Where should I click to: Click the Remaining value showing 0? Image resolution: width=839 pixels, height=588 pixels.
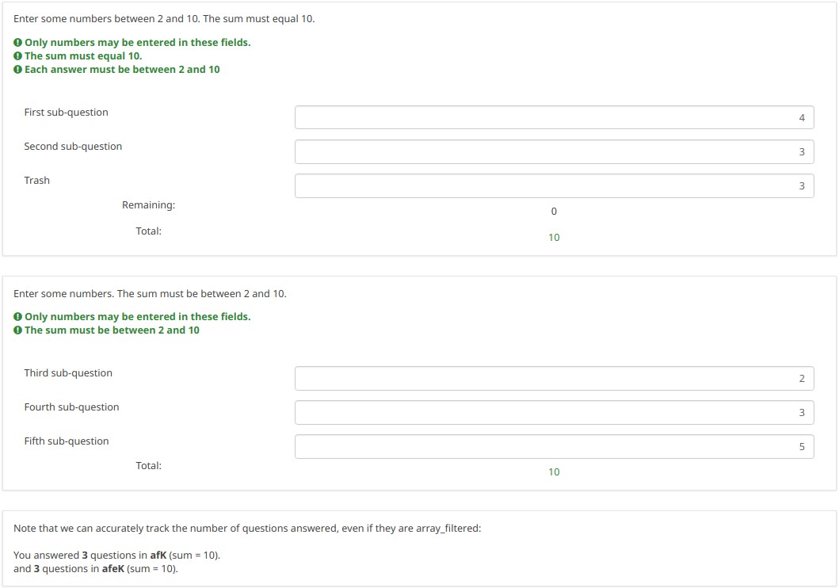coord(554,212)
